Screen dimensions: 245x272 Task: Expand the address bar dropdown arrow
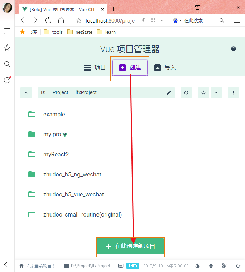pos(162,21)
